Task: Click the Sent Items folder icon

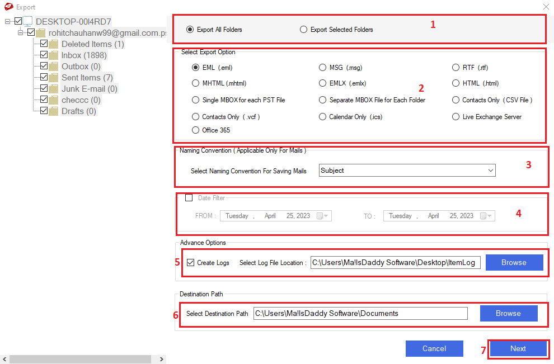Action: coord(54,78)
